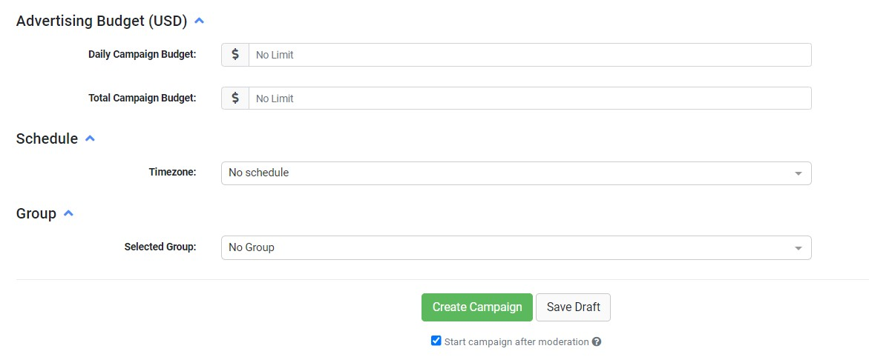Collapse the Schedule section chevron

[x=90, y=139]
